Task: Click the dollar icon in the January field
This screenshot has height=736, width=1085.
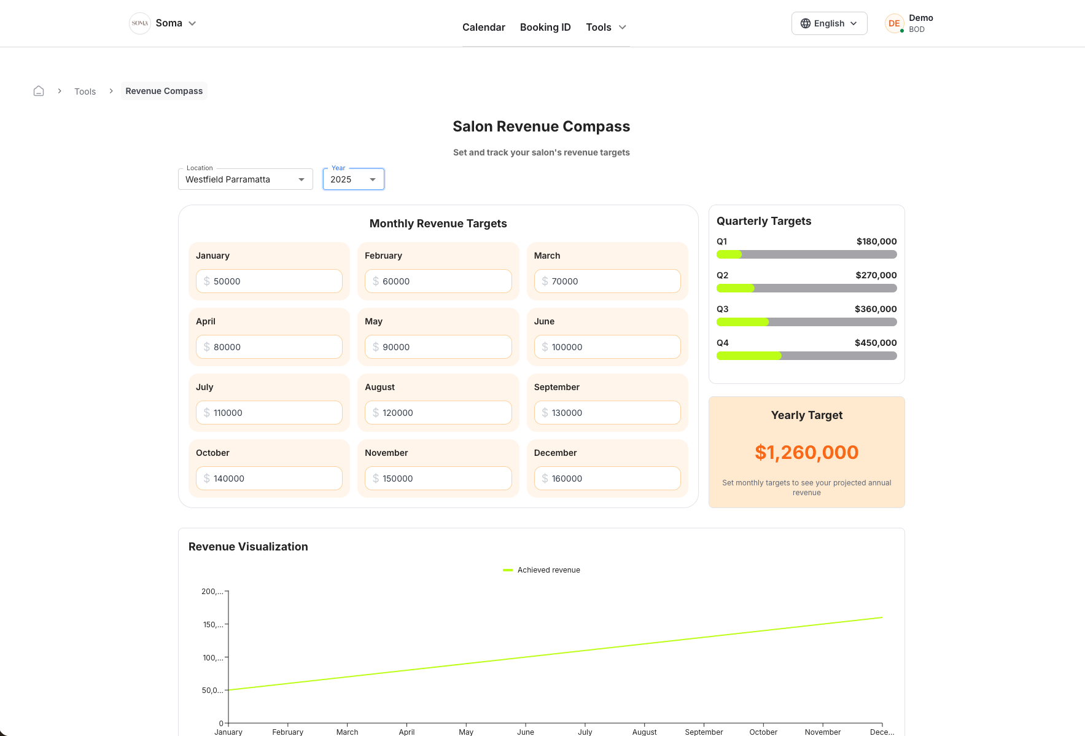Action: click(x=206, y=281)
